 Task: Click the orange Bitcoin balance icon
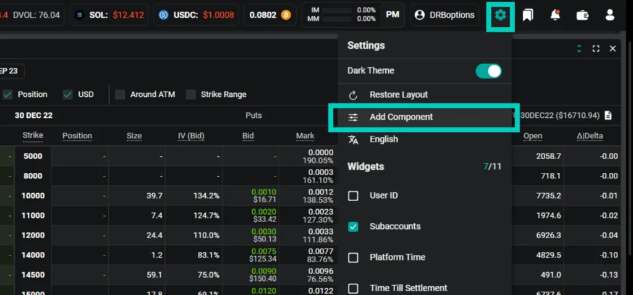pyautogui.click(x=286, y=15)
